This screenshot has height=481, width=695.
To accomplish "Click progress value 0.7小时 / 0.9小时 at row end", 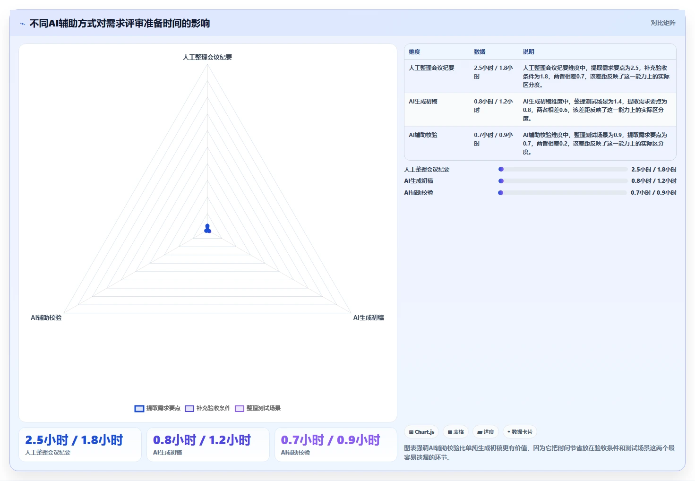I will [653, 193].
